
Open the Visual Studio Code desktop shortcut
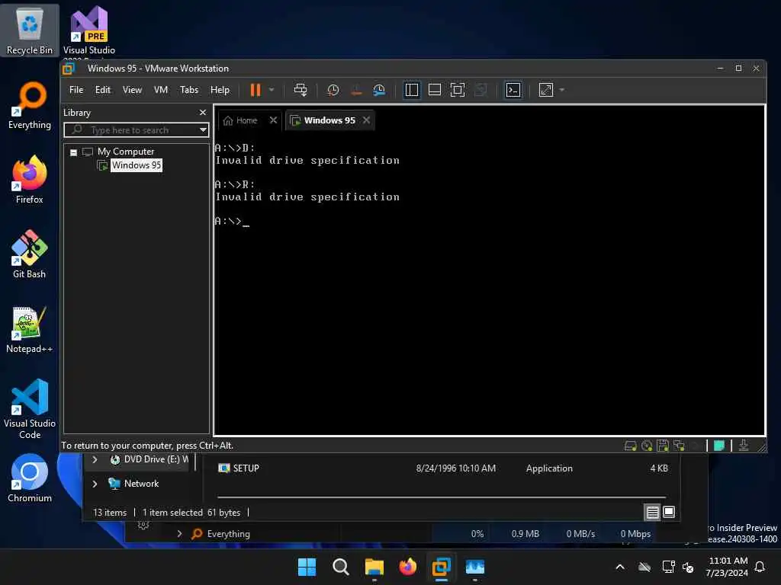[30, 409]
